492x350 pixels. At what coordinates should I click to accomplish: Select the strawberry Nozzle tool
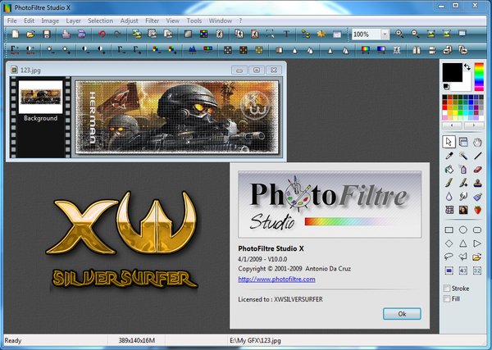coord(477,210)
